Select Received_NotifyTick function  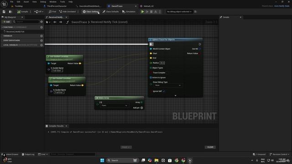tap(15, 31)
